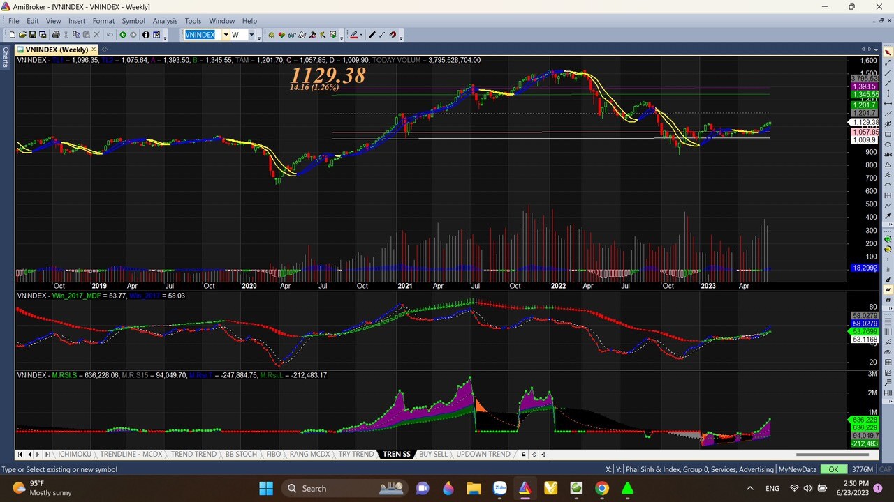Switch to the BB STOCH sheet tab

tap(241, 454)
